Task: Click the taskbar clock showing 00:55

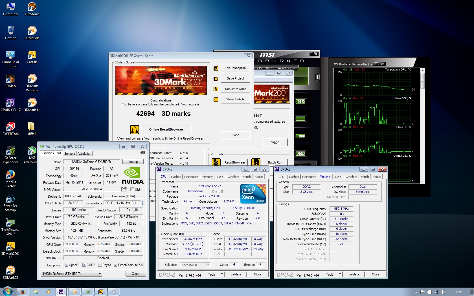Action: pos(458,292)
